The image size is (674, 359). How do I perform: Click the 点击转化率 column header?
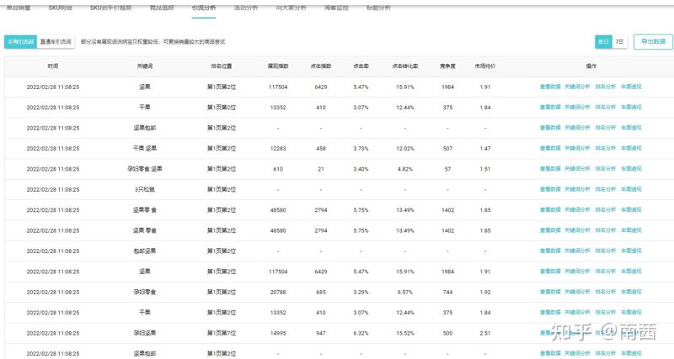pos(405,66)
